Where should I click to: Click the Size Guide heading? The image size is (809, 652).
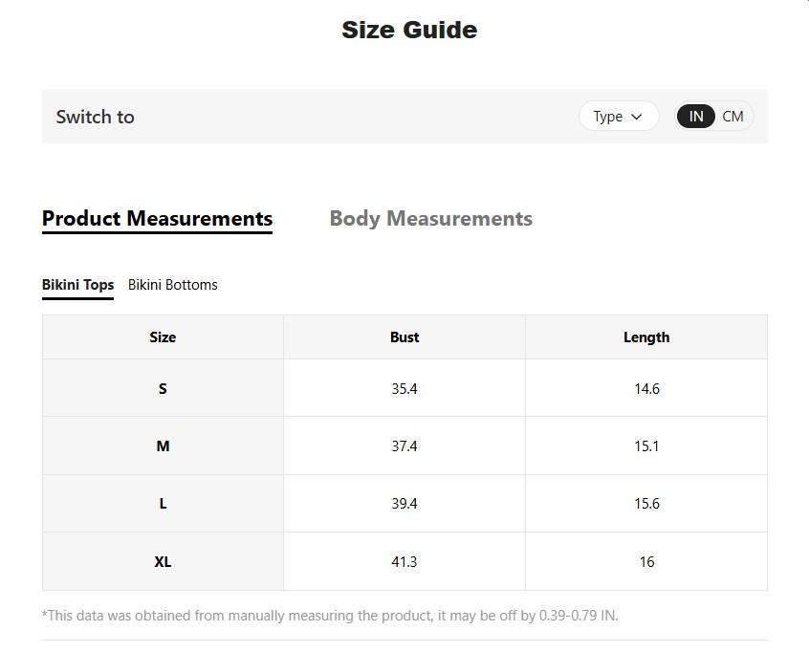pyautogui.click(x=409, y=31)
